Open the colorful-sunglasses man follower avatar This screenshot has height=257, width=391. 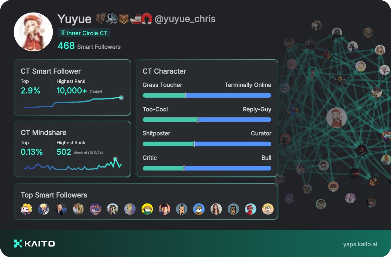[164, 209]
